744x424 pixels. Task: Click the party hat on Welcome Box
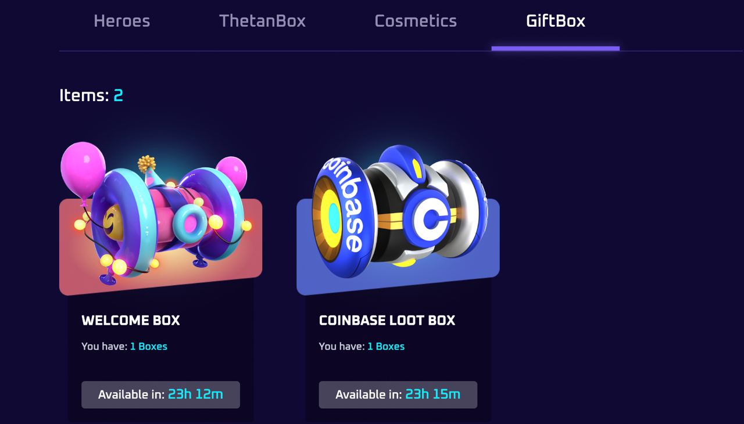150,169
